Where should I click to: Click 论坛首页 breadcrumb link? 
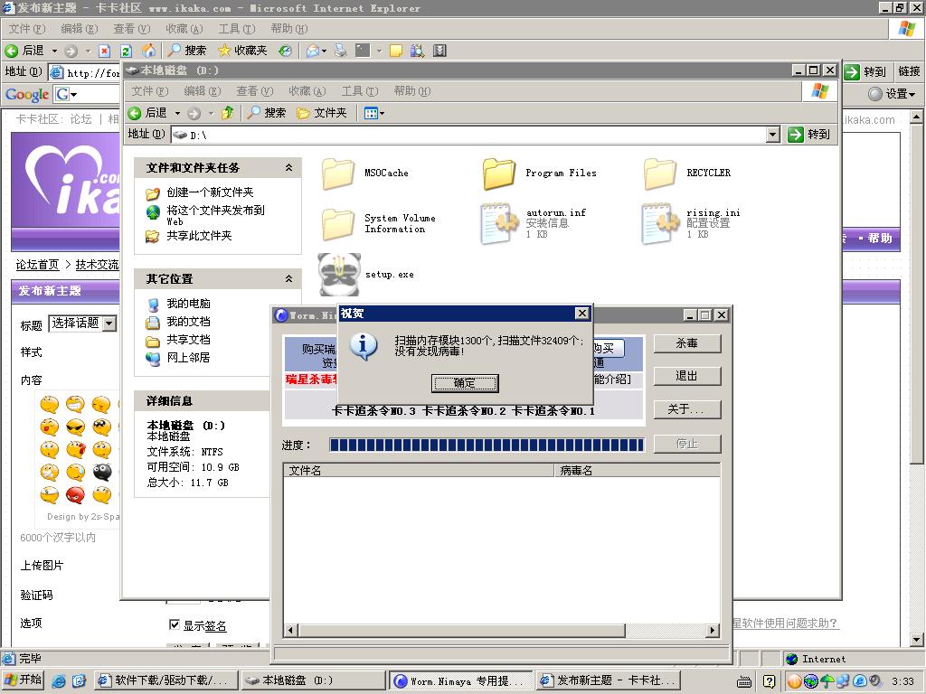pos(37,265)
